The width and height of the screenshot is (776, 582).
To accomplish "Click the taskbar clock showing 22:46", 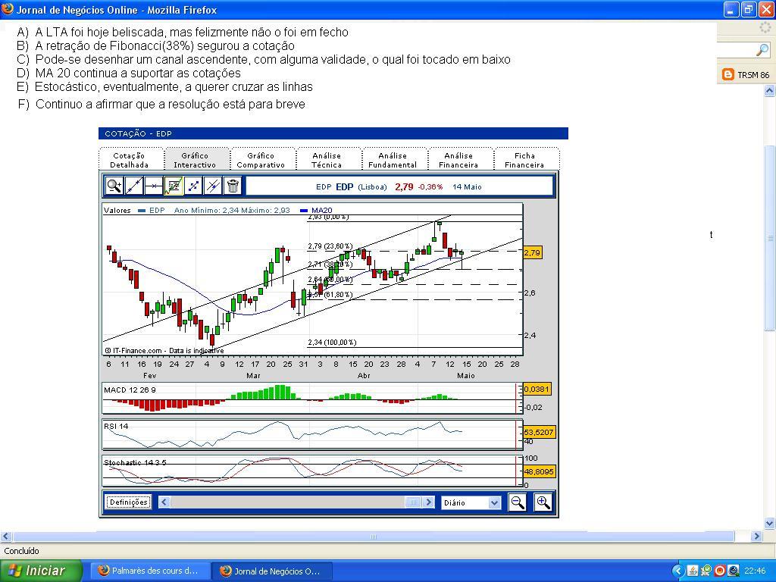I will [x=754, y=571].
